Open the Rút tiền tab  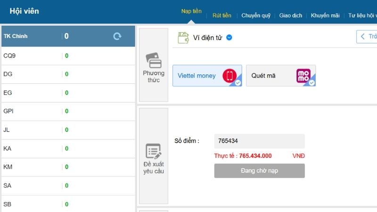click(x=221, y=16)
